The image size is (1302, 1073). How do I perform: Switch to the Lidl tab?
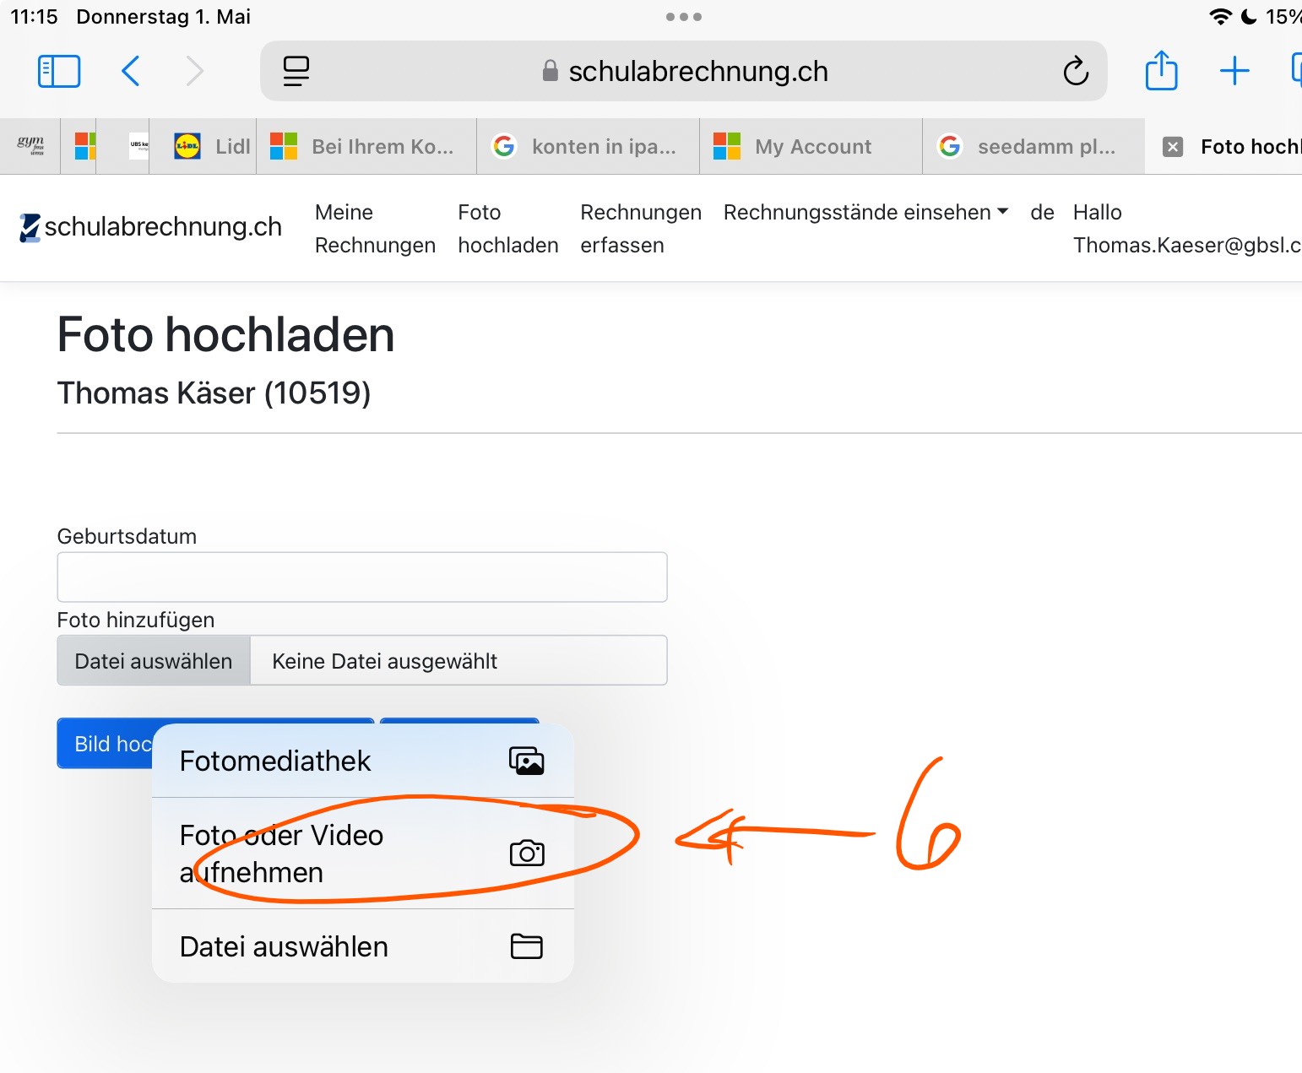213,147
